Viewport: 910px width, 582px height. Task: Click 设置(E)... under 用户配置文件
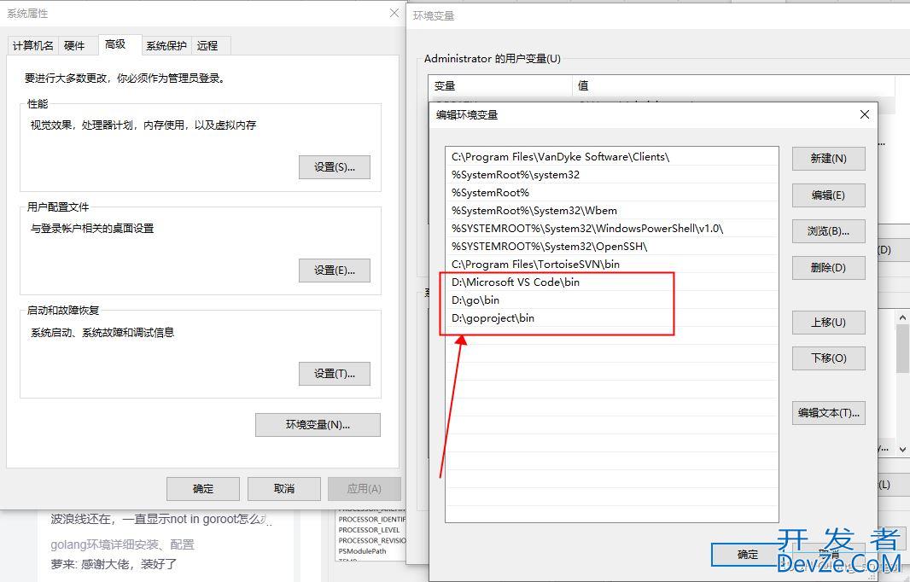point(335,271)
